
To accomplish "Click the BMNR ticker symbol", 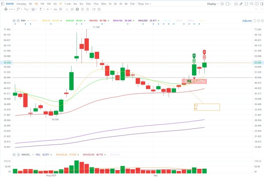I will 10,4.
